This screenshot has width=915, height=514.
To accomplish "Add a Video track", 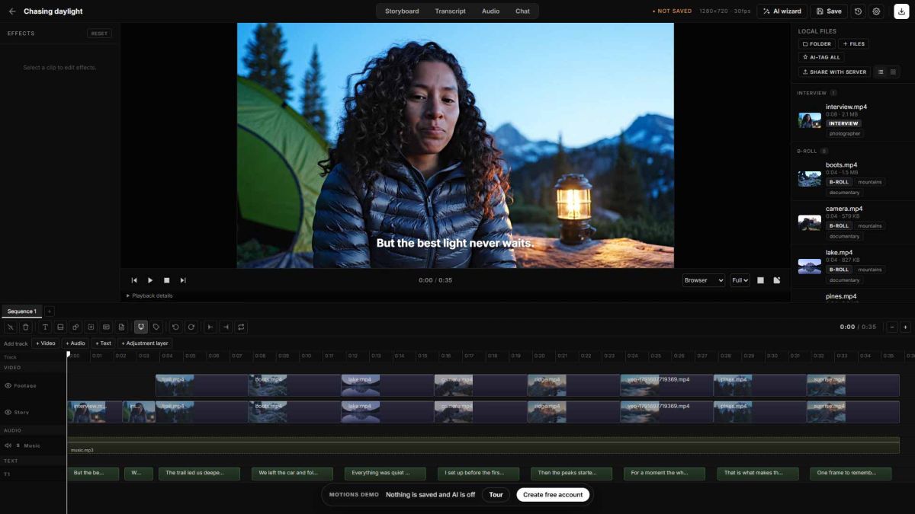I will point(46,343).
